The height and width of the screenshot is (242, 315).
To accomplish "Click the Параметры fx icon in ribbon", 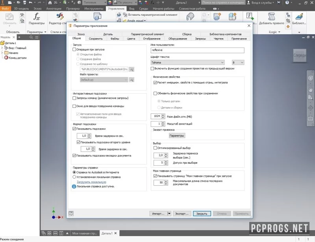I will pyautogui.click(x=37, y=17).
